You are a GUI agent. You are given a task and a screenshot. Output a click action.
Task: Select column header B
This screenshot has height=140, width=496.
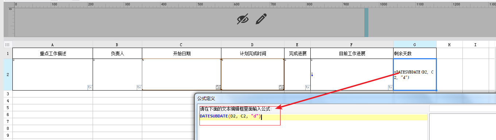point(117,44)
